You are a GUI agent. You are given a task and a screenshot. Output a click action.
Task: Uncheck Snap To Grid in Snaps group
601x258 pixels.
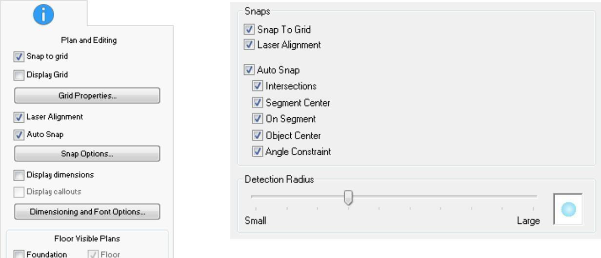point(249,30)
